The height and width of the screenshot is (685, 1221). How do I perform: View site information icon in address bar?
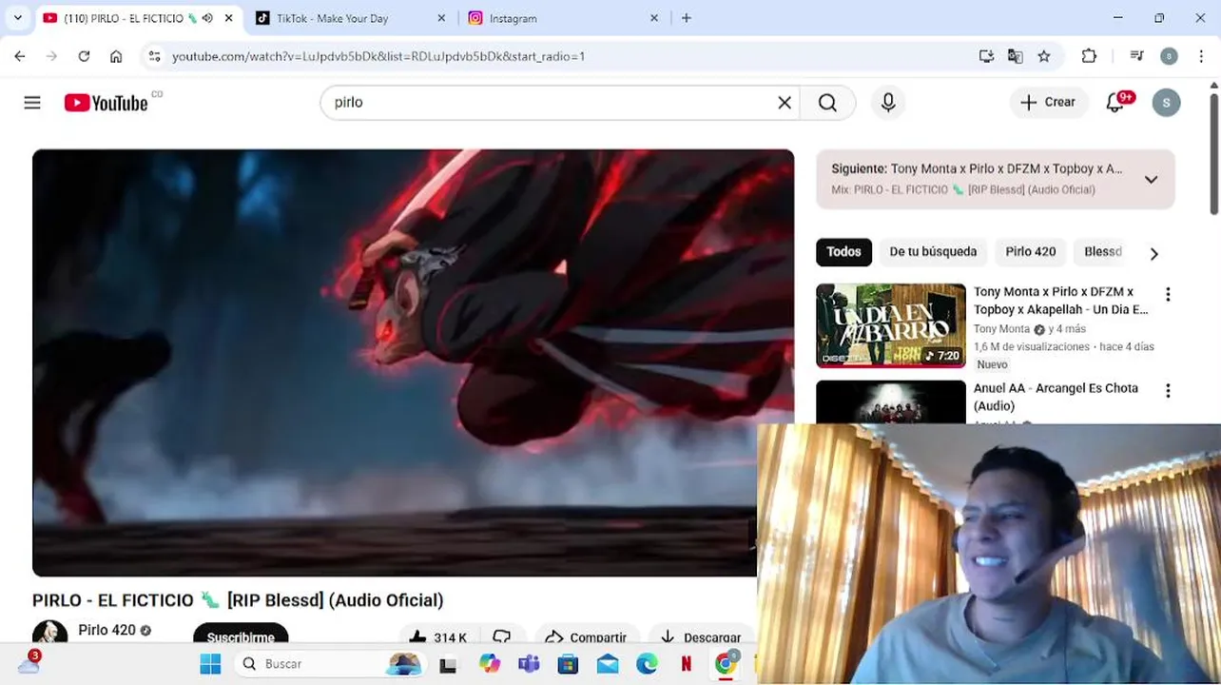point(155,56)
